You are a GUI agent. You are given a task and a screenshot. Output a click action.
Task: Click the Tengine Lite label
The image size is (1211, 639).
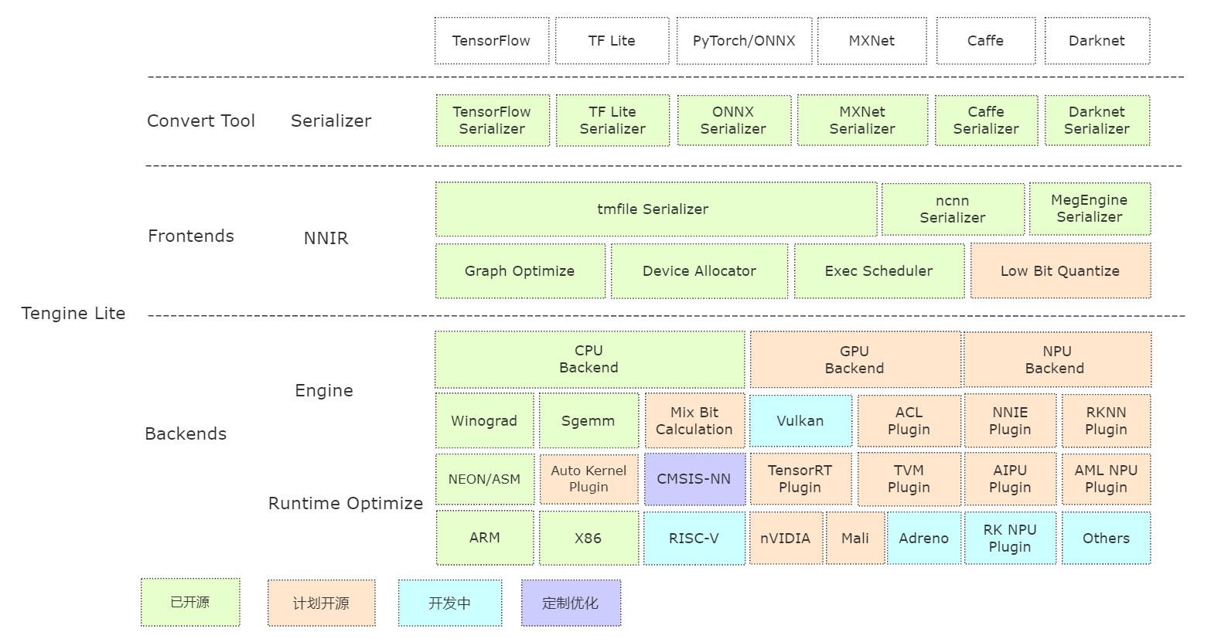(x=73, y=313)
